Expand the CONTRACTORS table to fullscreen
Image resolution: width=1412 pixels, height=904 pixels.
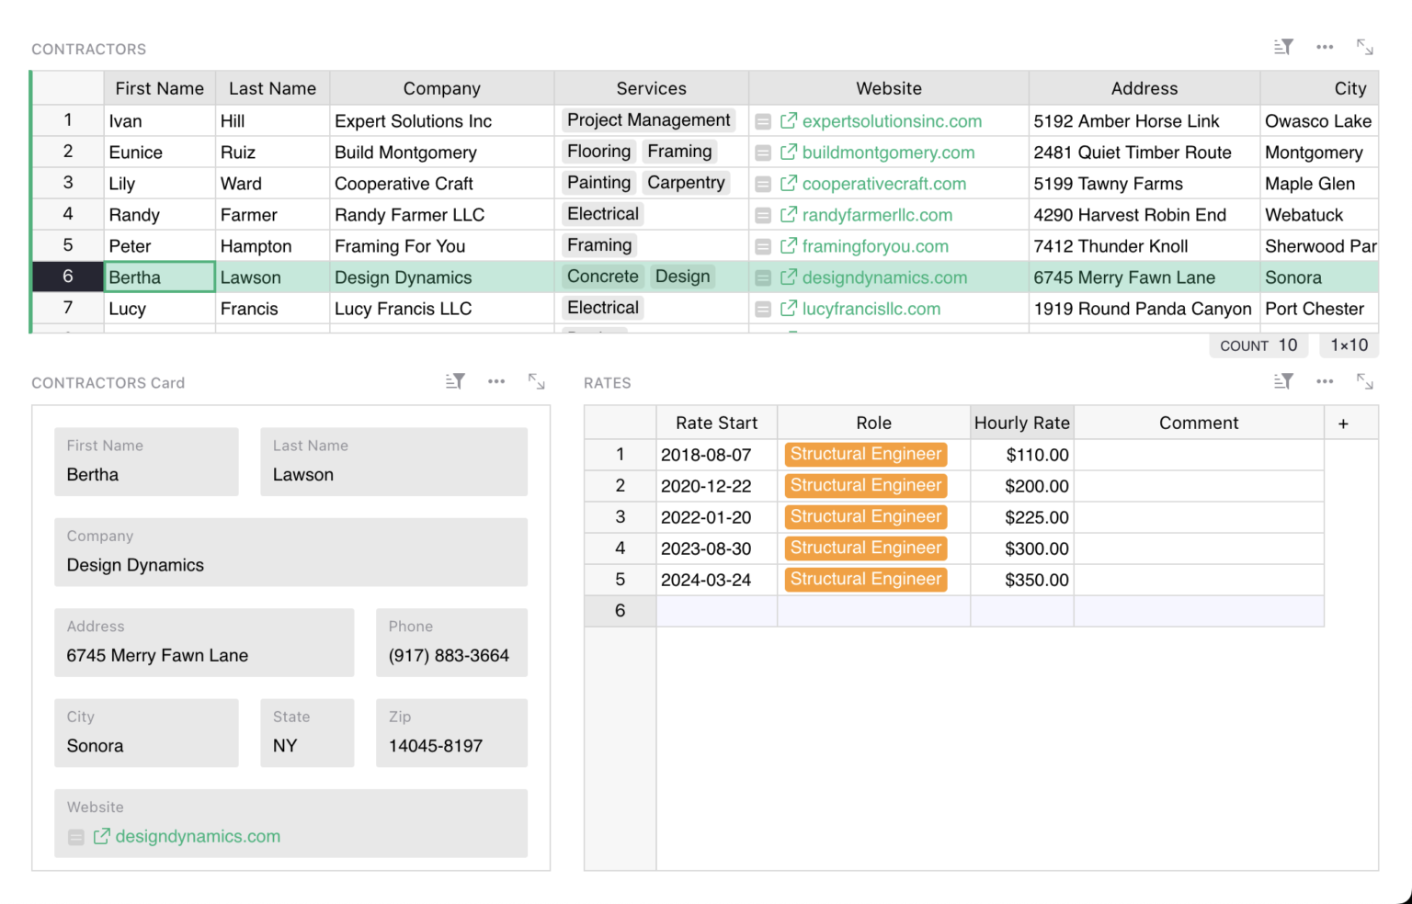coord(1366,46)
